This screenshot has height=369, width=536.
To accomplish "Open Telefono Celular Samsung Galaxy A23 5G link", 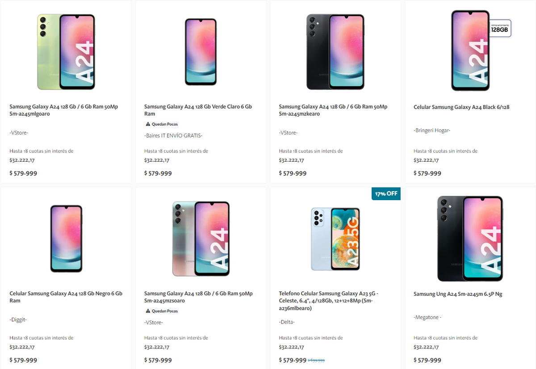I will [328, 301].
